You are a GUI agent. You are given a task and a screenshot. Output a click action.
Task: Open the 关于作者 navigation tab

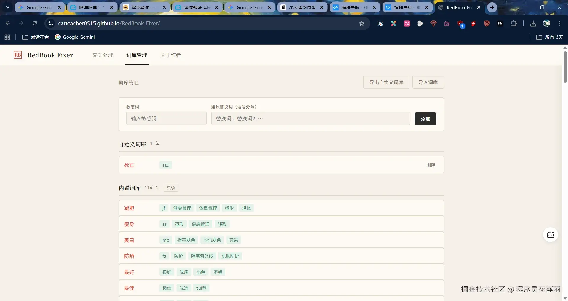pos(171,55)
